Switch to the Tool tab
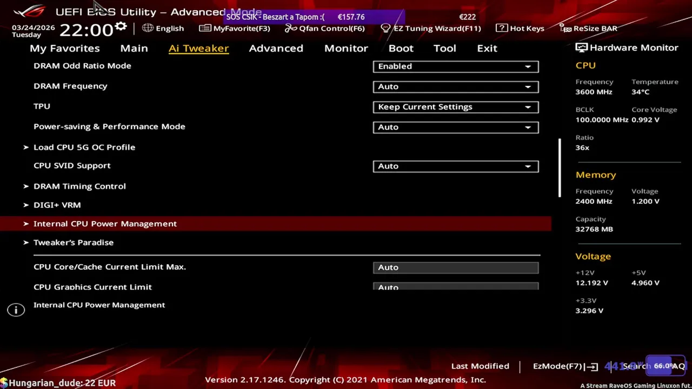This screenshot has width=692, height=389. [445, 48]
